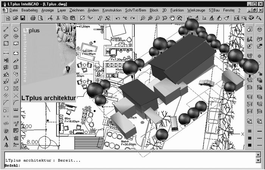Open the Block menu
This screenshot has height=170, width=265.
154,10
